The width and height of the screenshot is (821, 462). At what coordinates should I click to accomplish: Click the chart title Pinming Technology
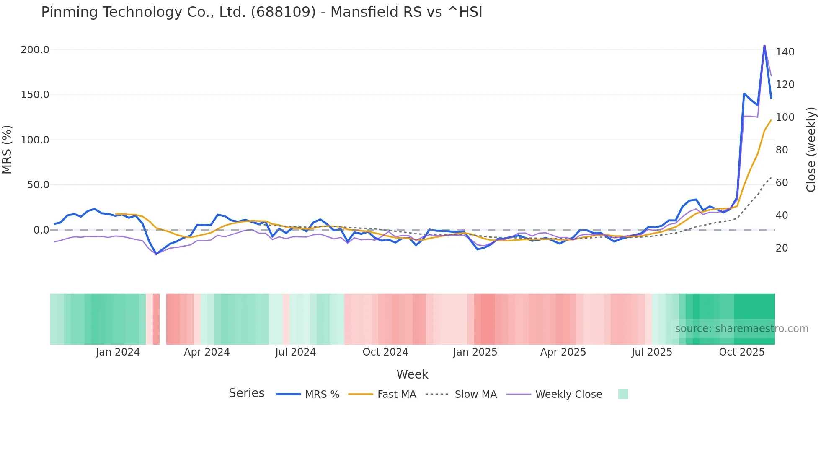point(262,12)
